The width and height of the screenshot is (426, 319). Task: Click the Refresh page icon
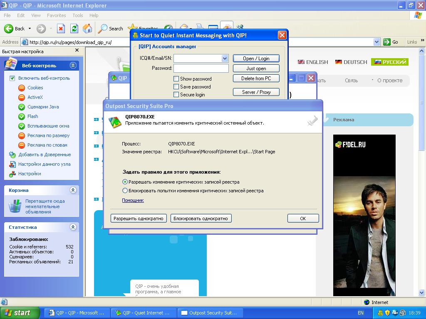click(x=74, y=29)
